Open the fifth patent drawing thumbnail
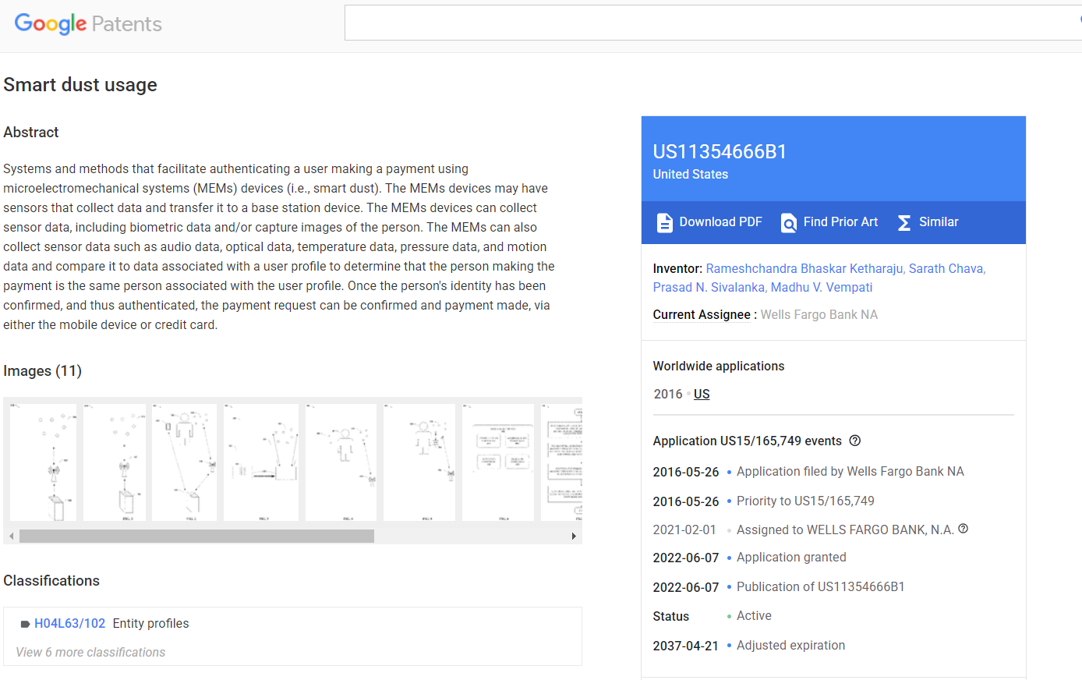This screenshot has height=680, width=1082. coord(341,462)
